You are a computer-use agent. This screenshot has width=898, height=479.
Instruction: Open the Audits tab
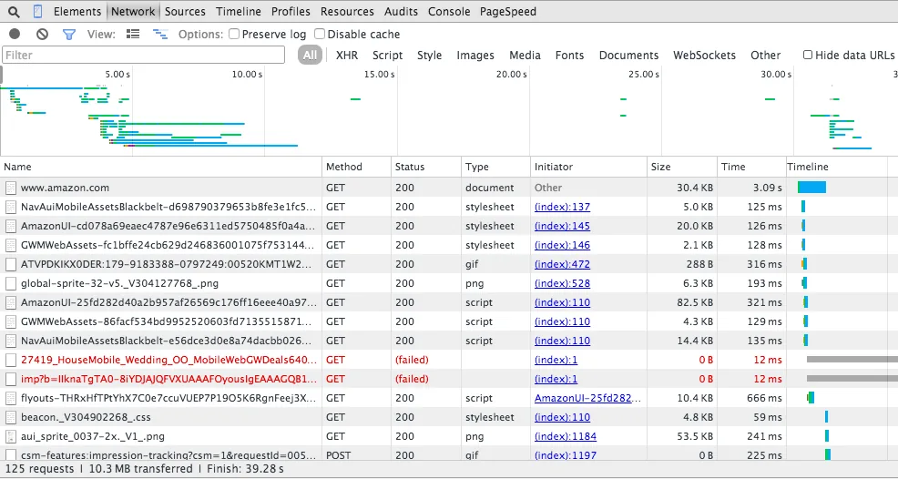(401, 12)
